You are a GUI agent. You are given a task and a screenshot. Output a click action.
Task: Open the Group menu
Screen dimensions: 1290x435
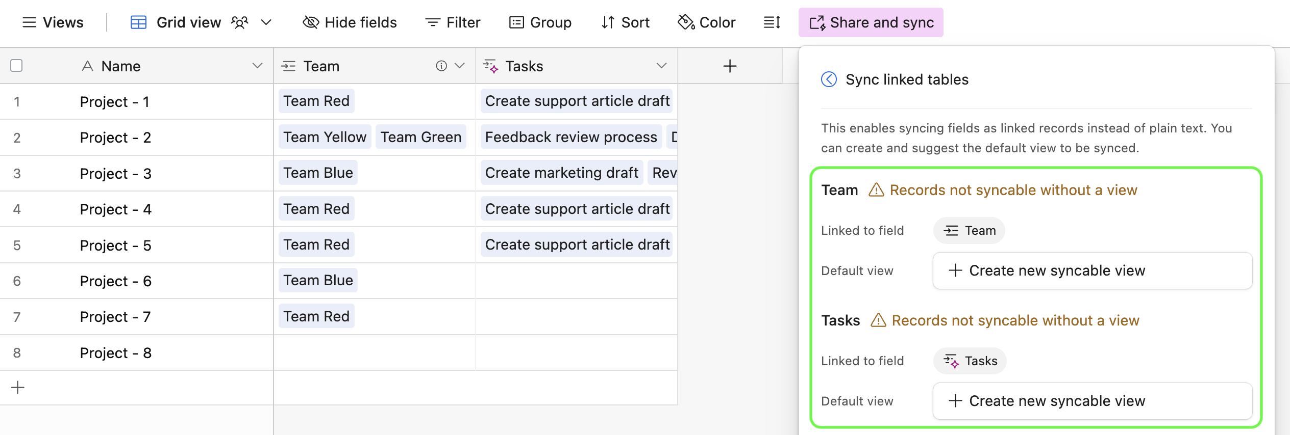tap(540, 22)
